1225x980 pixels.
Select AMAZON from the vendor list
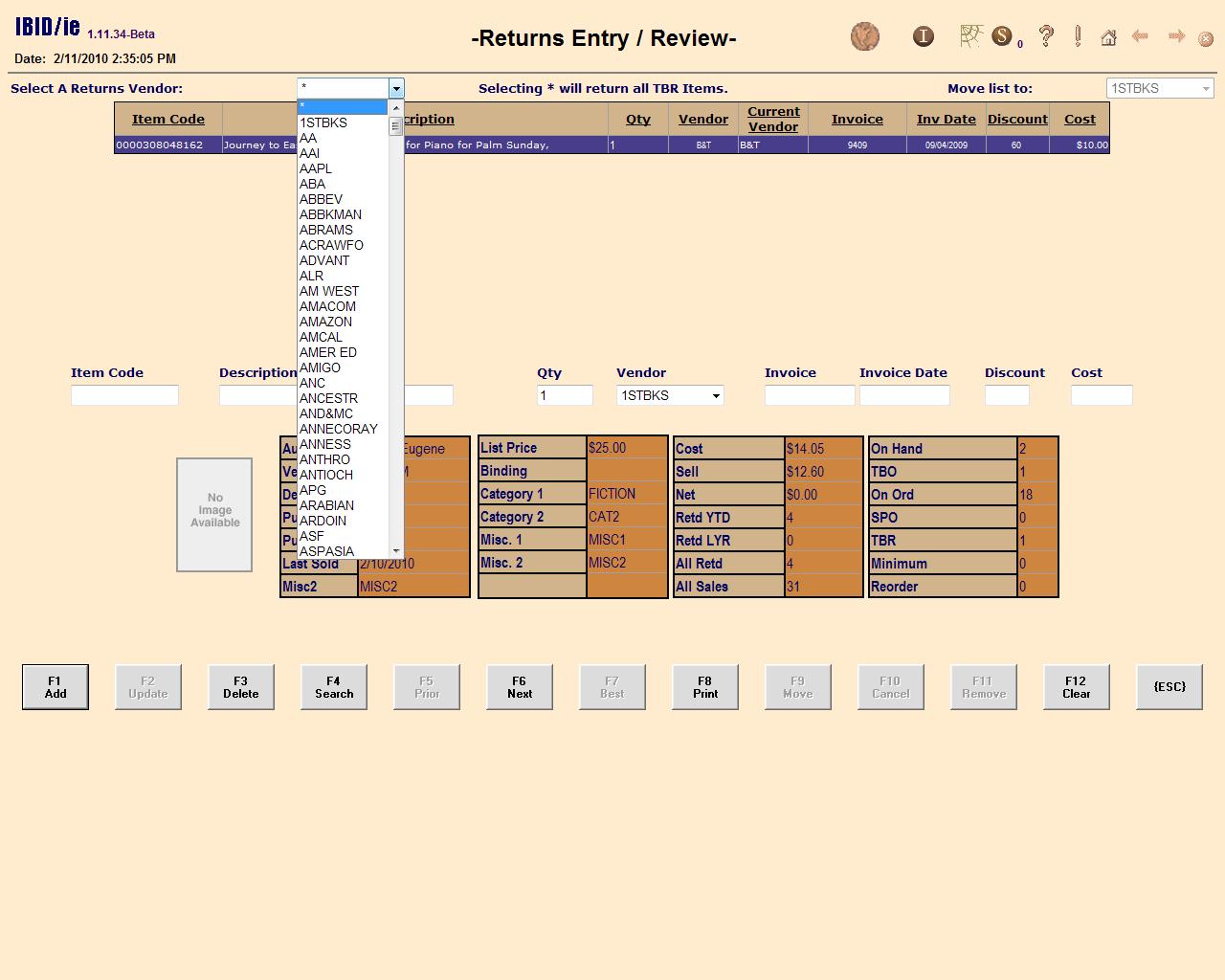[x=326, y=322]
